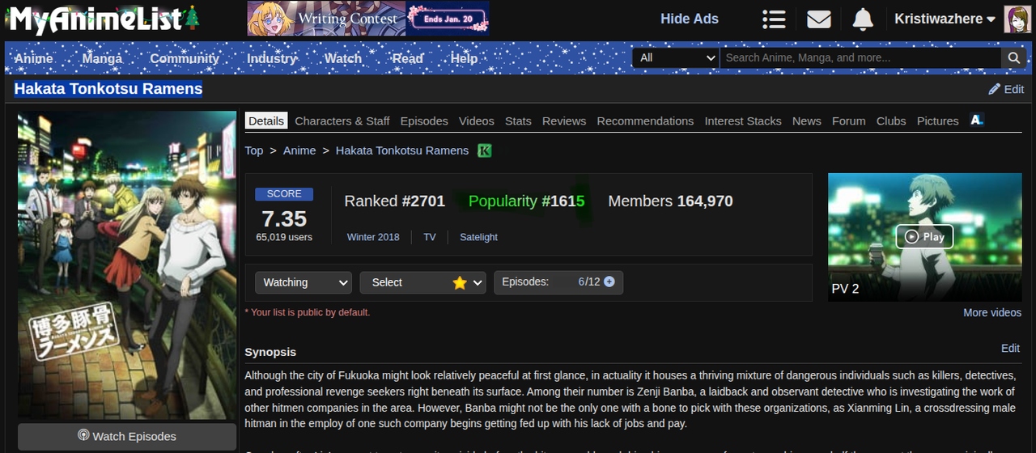1036x453 pixels.
Task: Increment watched episodes with plus icon
Action: click(x=609, y=282)
